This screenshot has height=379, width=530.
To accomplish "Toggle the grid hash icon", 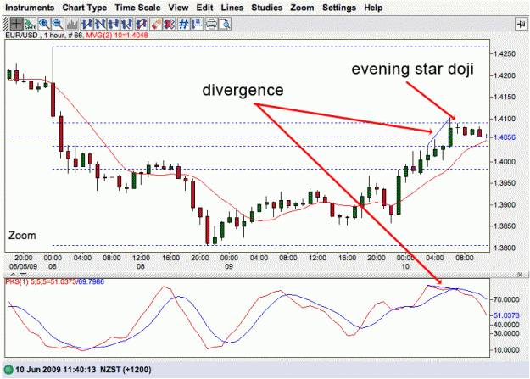I will pyautogui.click(x=183, y=24).
